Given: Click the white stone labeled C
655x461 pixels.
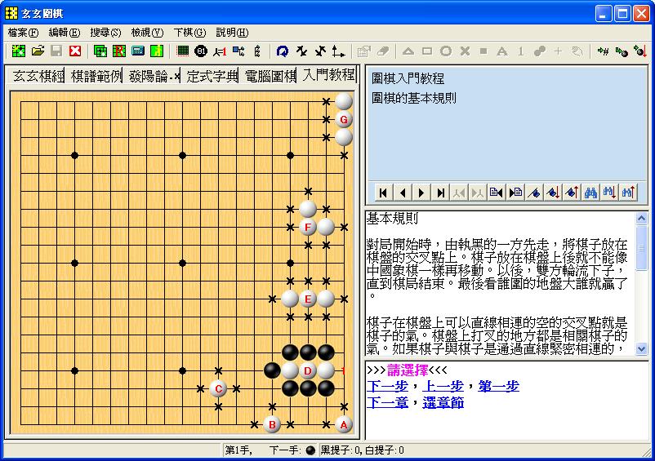Looking at the screenshot, I should [218, 389].
